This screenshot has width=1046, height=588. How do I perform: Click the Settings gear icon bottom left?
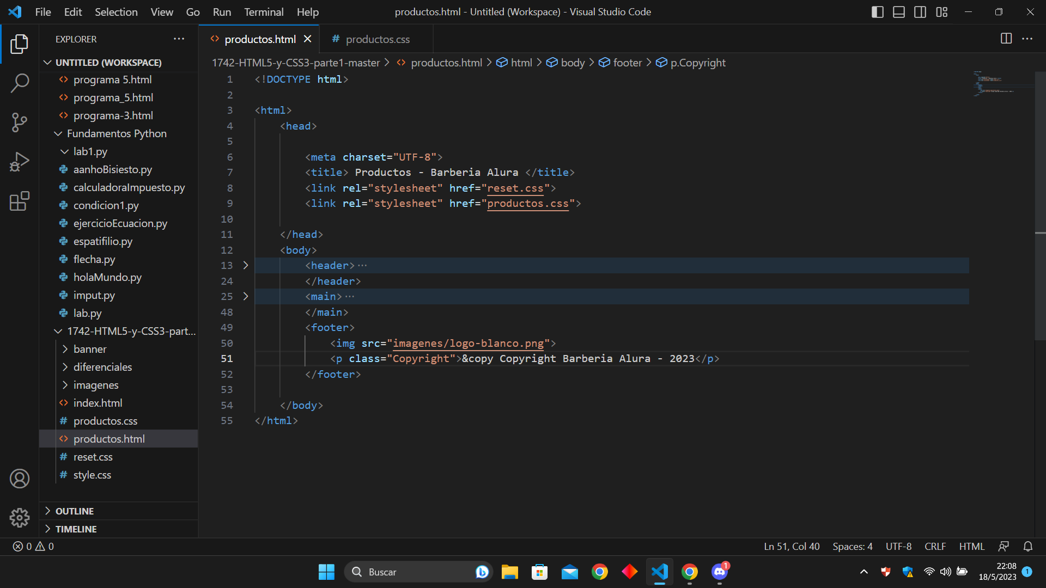point(20,516)
